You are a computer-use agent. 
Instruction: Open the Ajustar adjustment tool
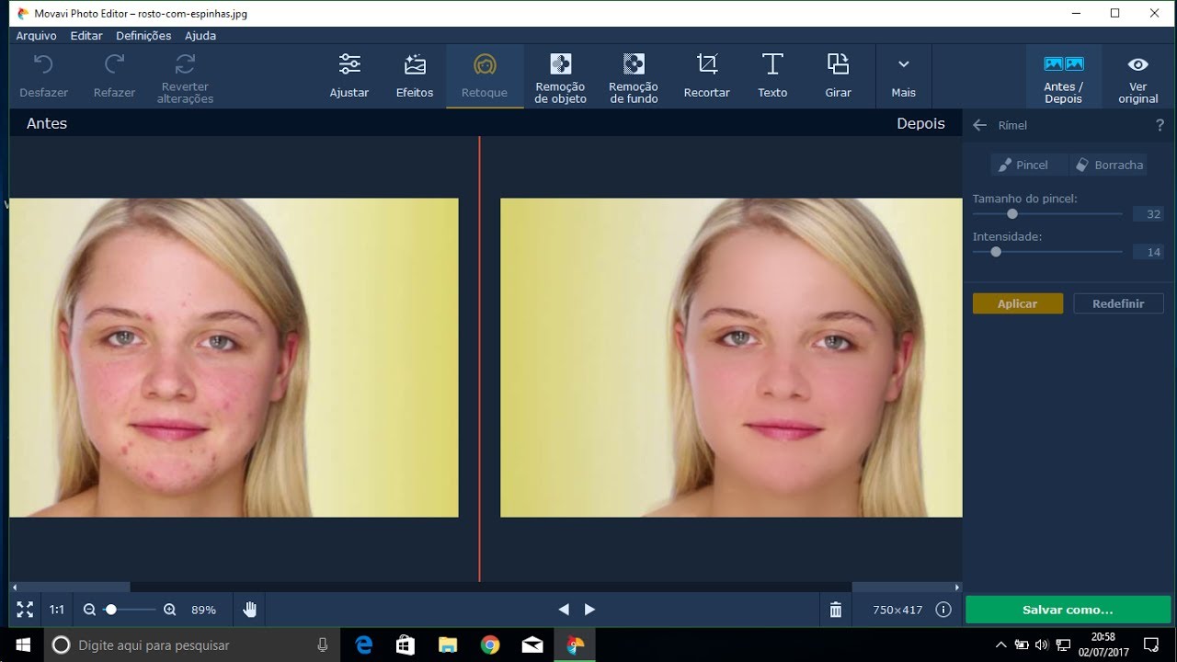click(349, 75)
